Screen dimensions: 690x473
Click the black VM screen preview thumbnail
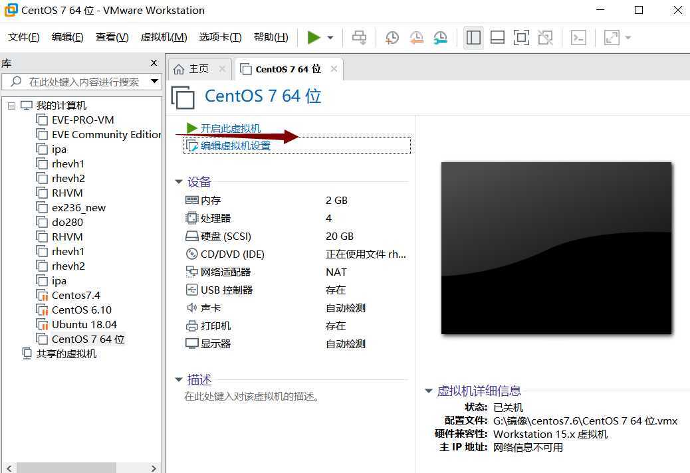click(556, 248)
